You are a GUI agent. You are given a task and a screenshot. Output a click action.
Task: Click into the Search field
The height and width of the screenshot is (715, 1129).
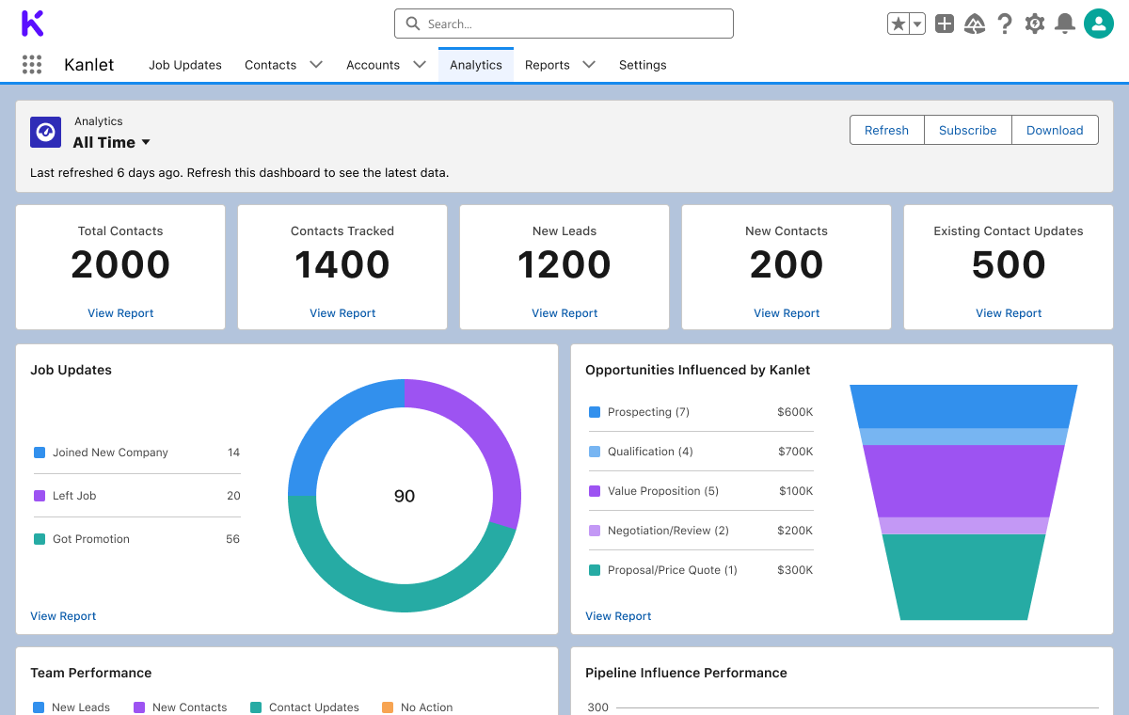pos(564,24)
